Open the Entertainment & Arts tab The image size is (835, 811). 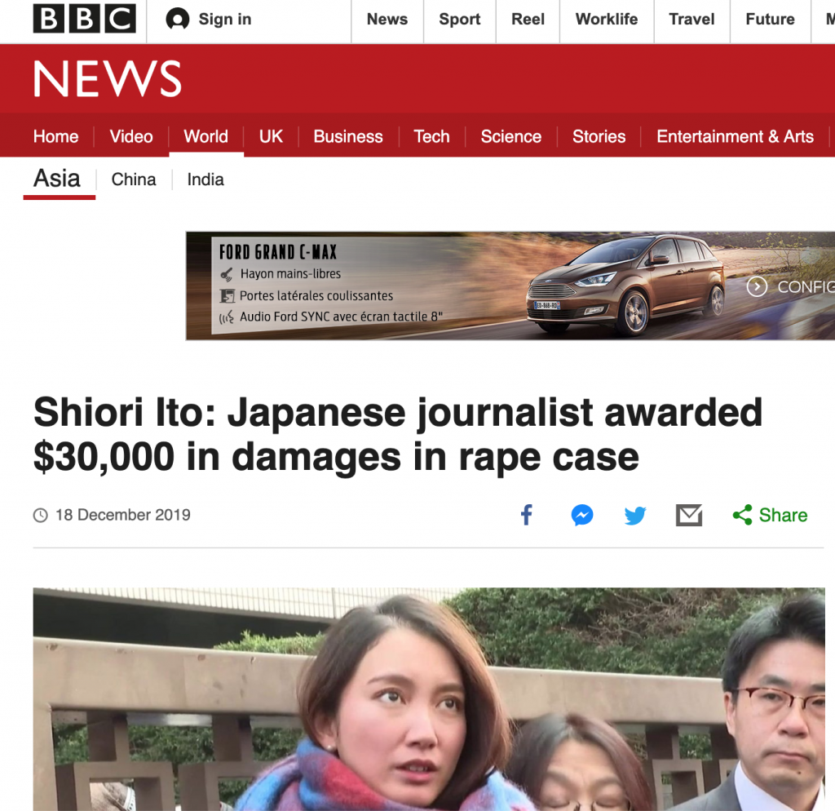(x=735, y=136)
